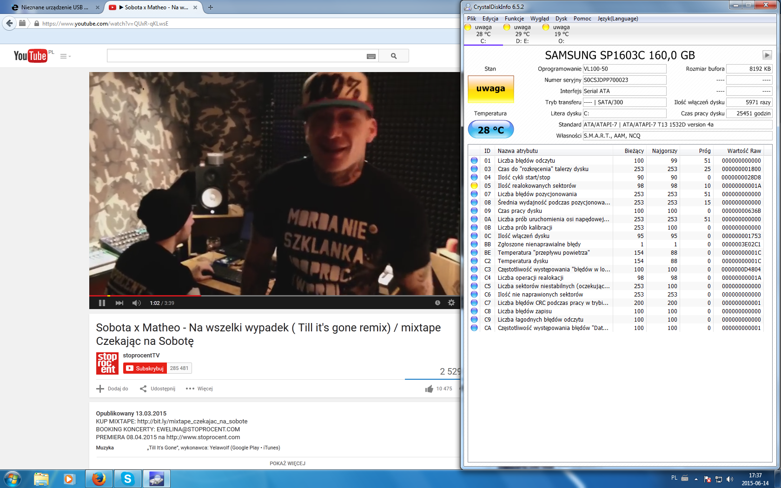Screen dimensions: 781x488
Task: Click Udostępnij share button
Action: [158, 389]
